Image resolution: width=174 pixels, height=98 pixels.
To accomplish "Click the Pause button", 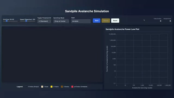I will [106, 21].
